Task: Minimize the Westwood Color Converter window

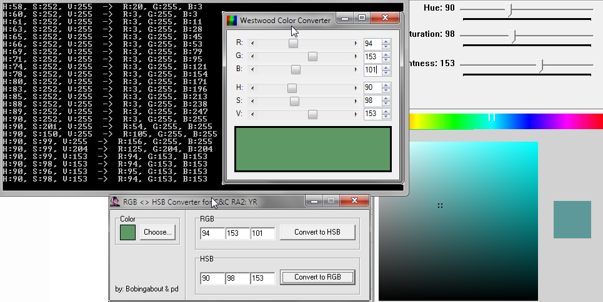Action: [344, 19]
